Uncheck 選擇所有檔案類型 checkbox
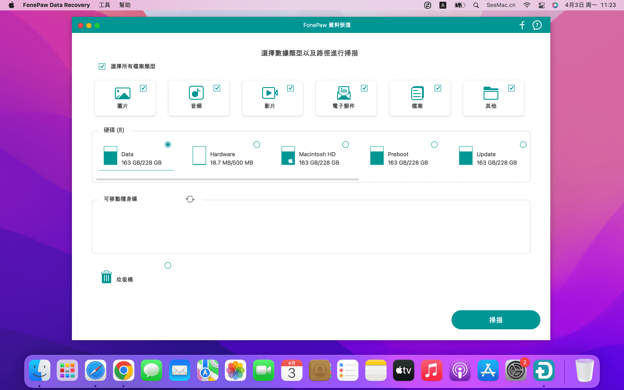Screen dimensions: 624x390 point(102,66)
